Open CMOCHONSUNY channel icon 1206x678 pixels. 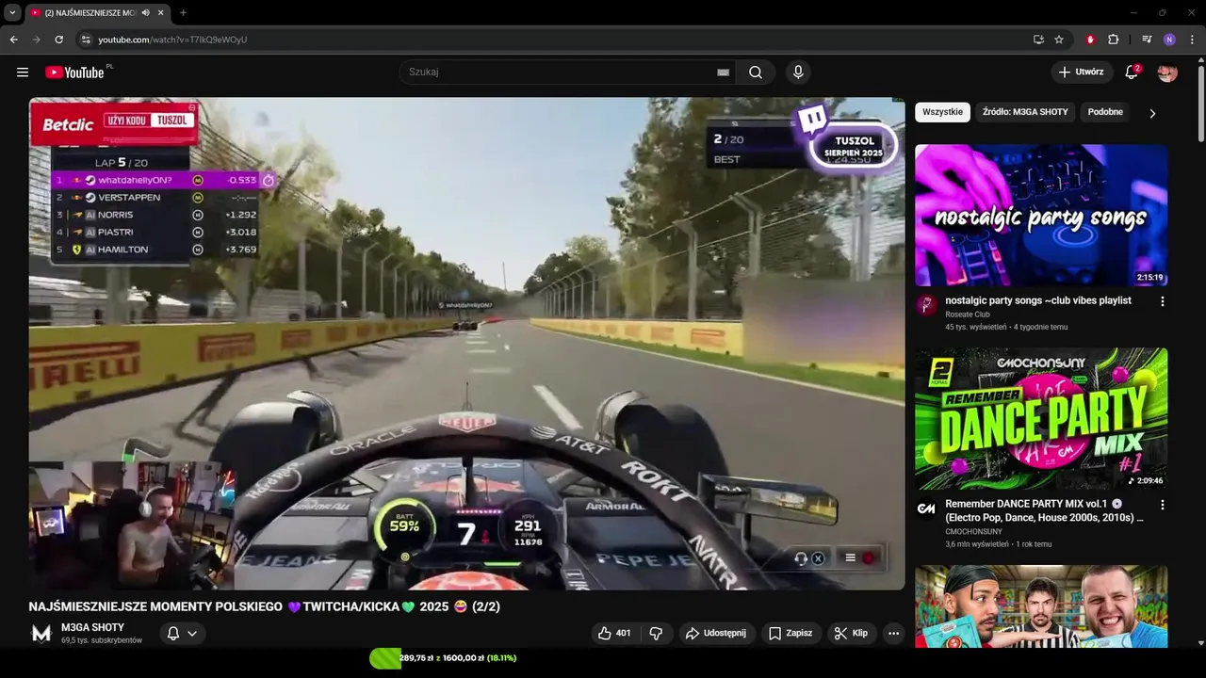point(927,508)
